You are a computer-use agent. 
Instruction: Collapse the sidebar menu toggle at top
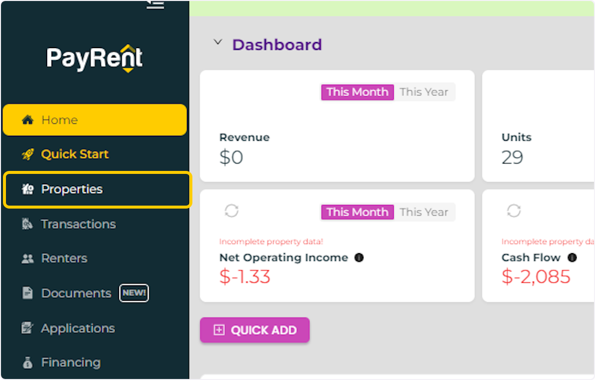click(x=155, y=4)
